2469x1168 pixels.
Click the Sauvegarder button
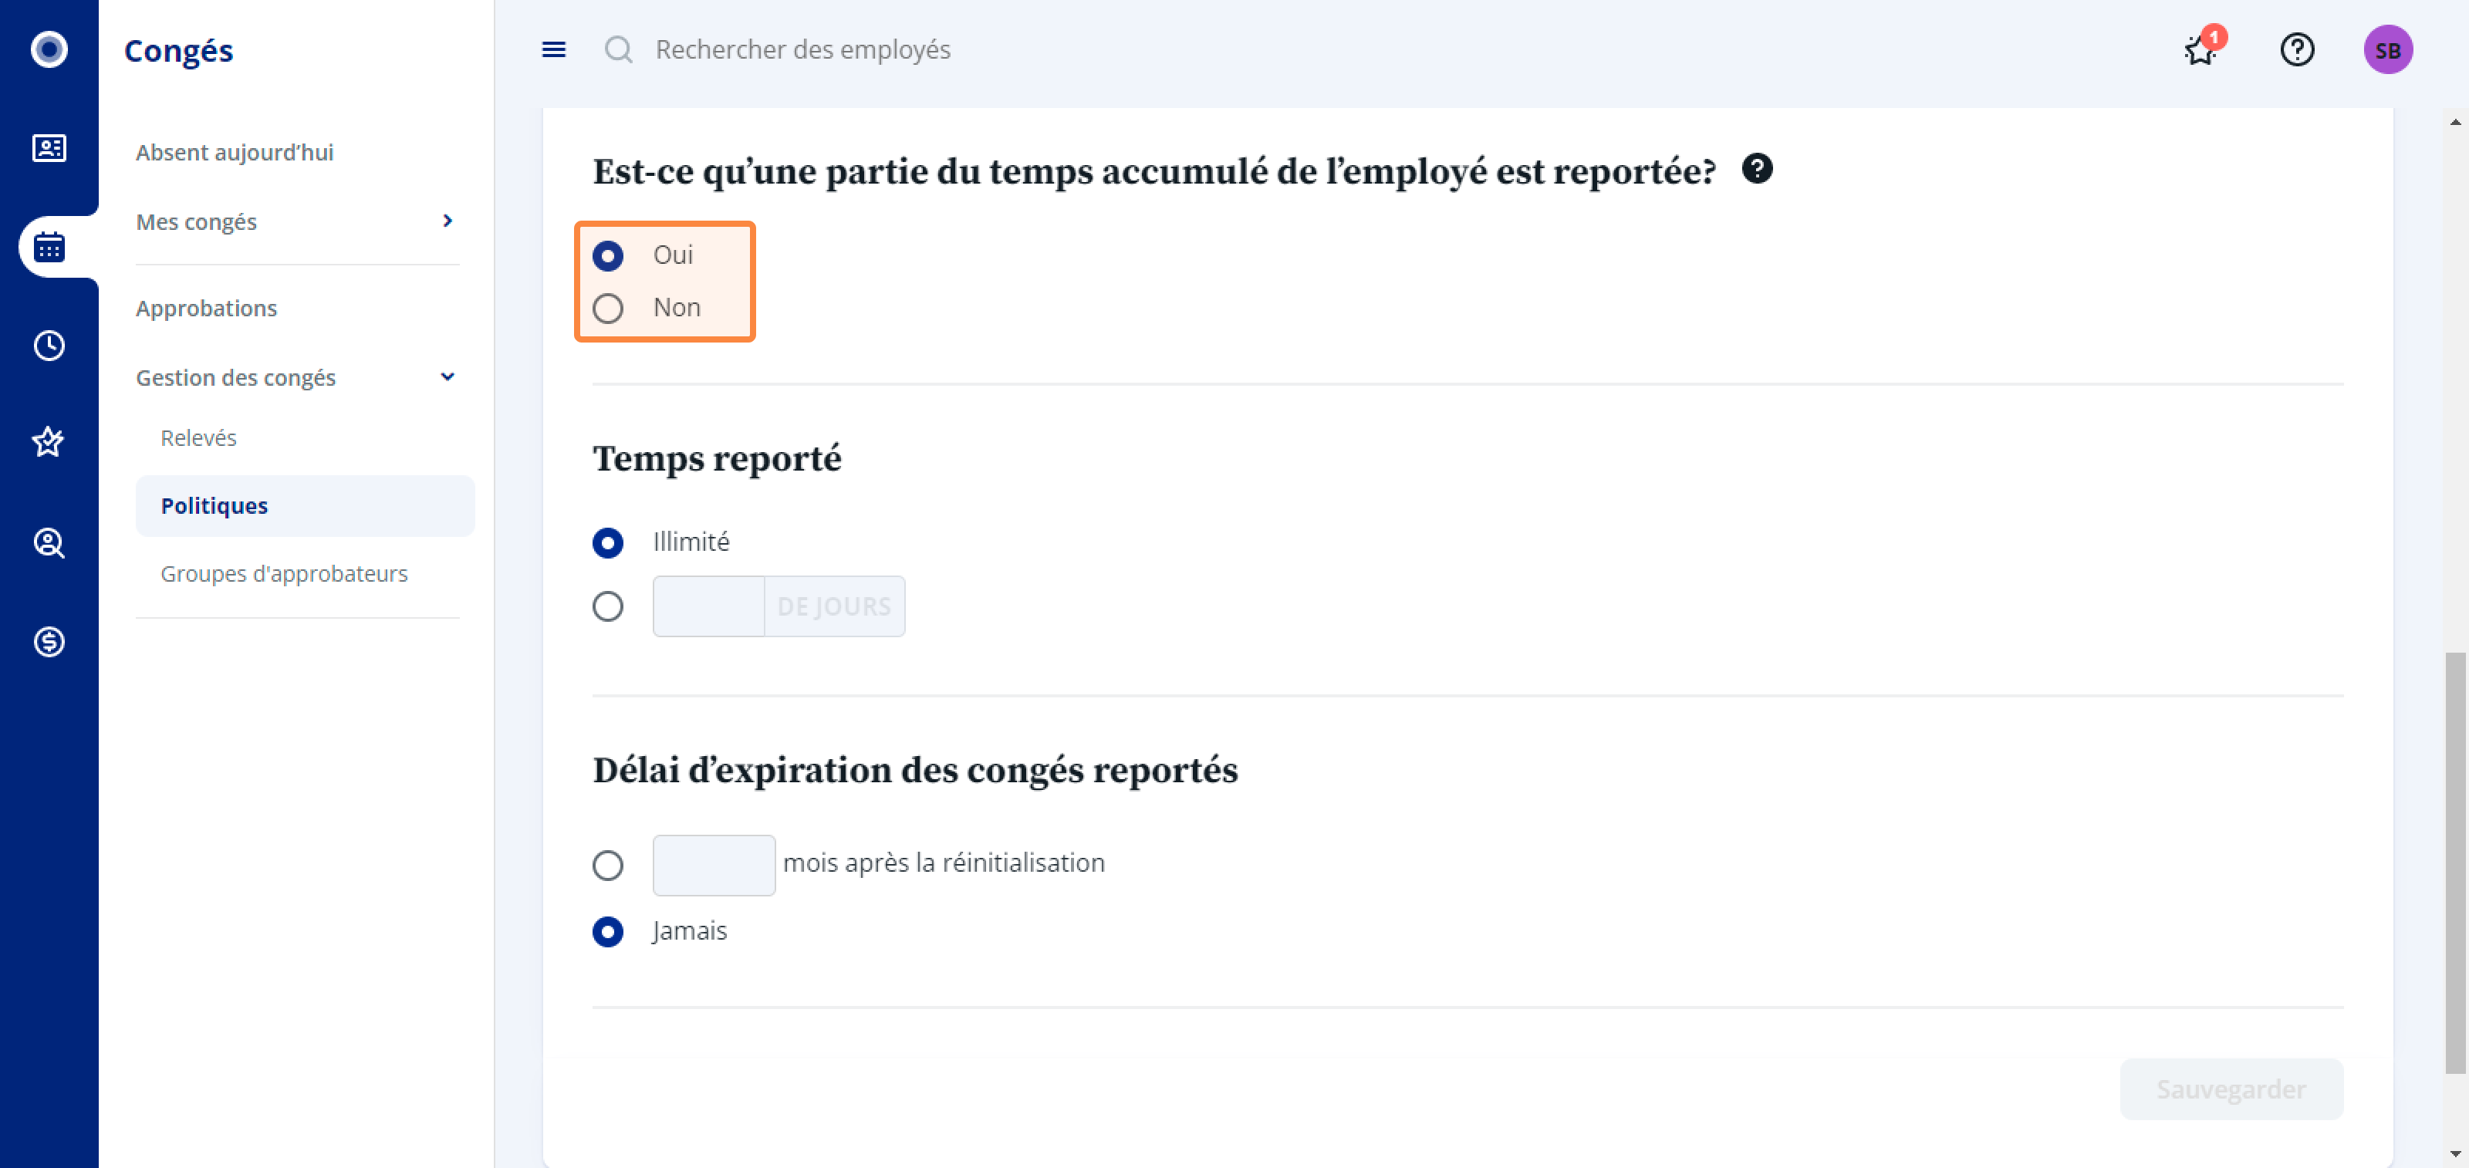[x=2231, y=1089]
